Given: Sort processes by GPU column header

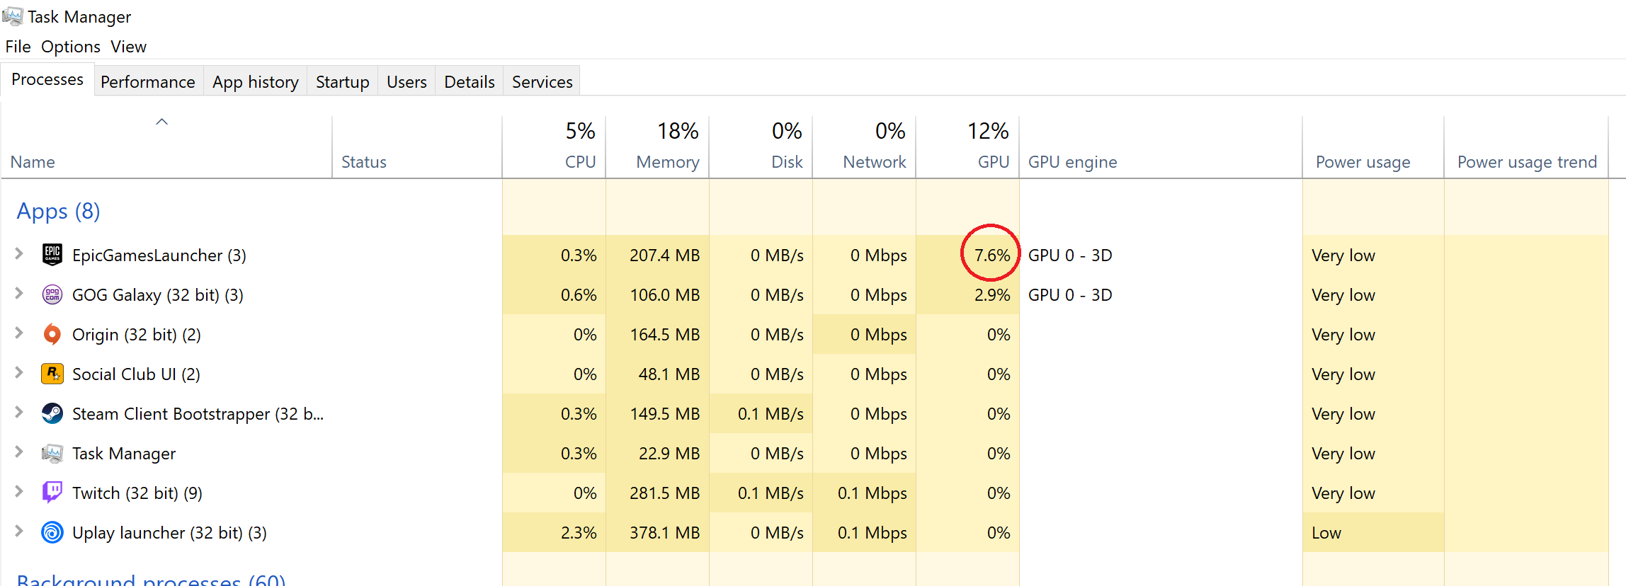Looking at the screenshot, I should coord(967,147).
